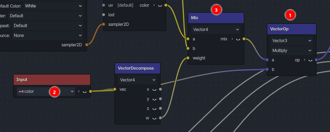Click the sampler2D output port
Viewport: 330px width, 132px height.
pyautogui.click(x=87, y=45)
